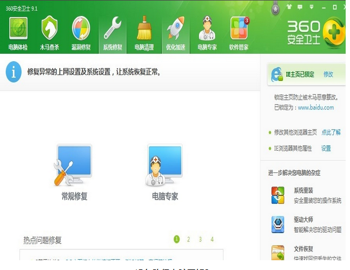Go to page 2 of 热点问题修复

tap(188, 239)
